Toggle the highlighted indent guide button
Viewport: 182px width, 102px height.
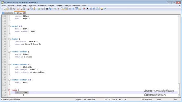[76, 9]
